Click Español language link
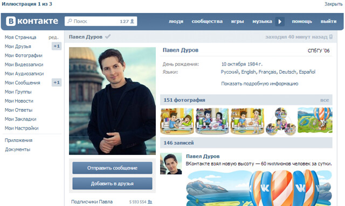This screenshot has height=206, width=345. 307,72
